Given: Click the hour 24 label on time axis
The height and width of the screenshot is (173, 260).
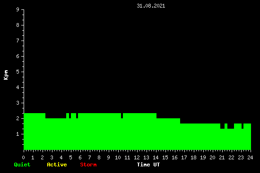Looking at the screenshot, I should 250,157.
